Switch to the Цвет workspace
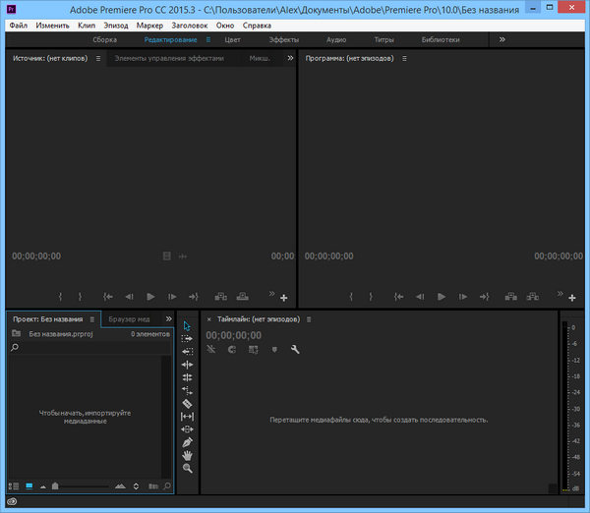This screenshot has width=590, height=513. pyautogui.click(x=233, y=40)
